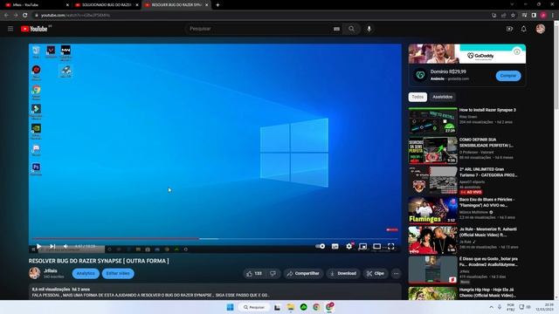Show hidden tray icons chevron

click(x=491, y=307)
